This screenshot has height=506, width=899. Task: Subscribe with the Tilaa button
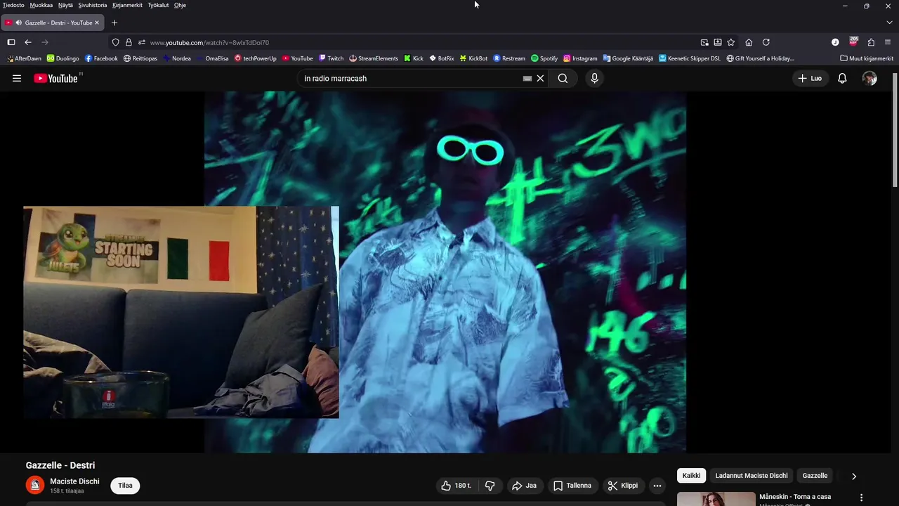click(x=125, y=486)
